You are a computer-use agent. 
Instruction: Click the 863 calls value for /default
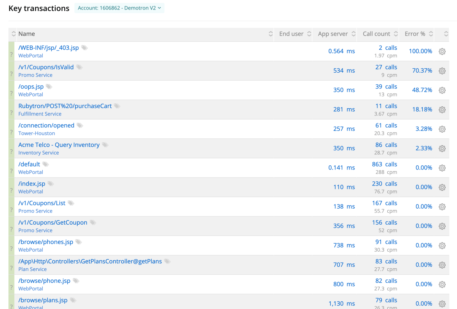coord(384,164)
